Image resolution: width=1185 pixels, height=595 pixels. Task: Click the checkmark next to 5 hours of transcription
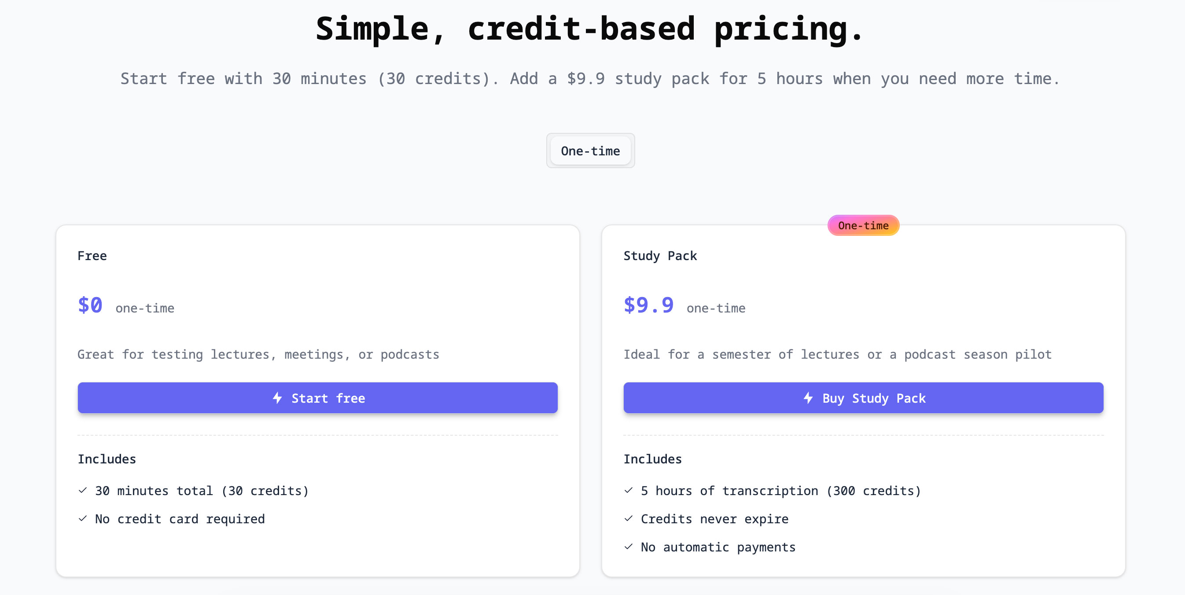(x=629, y=491)
